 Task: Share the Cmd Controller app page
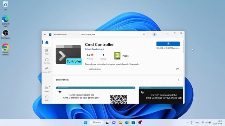tap(178, 69)
